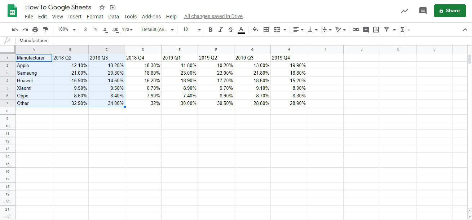The width and height of the screenshot is (472, 220).
Task: Toggle strikethrough formatting
Action: tap(231, 30)
